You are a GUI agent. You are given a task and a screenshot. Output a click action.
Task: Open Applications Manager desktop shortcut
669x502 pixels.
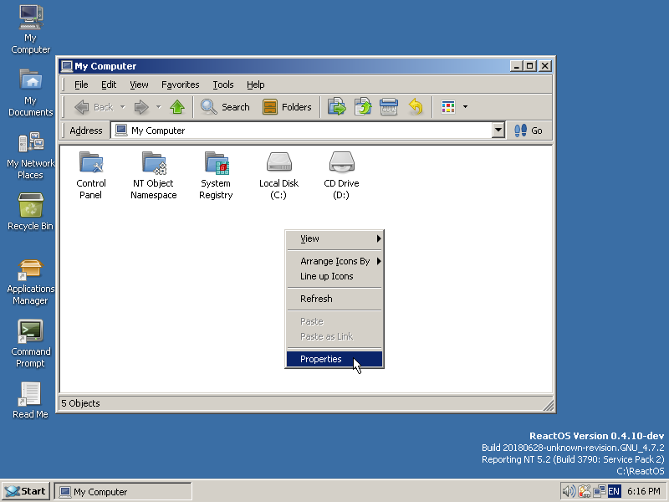tap(30, 282)
